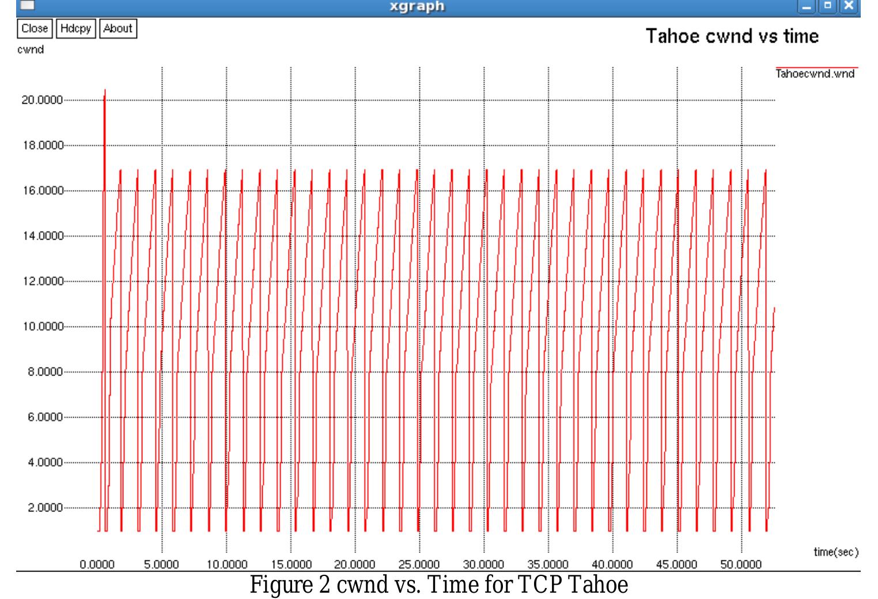878x599 pixels.
Task: Click the 2.0000 y-axis tick label
Action: (45, 508)
